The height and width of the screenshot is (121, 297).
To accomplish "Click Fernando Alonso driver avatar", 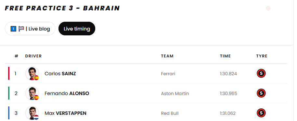I will coord(32,93).
